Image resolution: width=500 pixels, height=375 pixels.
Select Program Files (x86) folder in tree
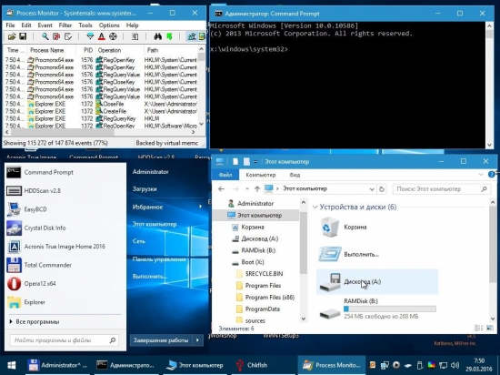270,298
